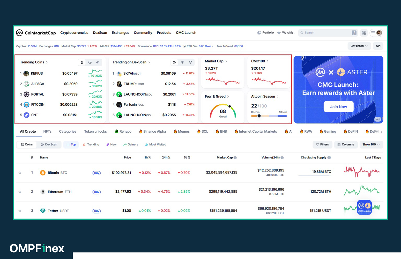Open the Show 100 rows dropdown

point(371,145)
